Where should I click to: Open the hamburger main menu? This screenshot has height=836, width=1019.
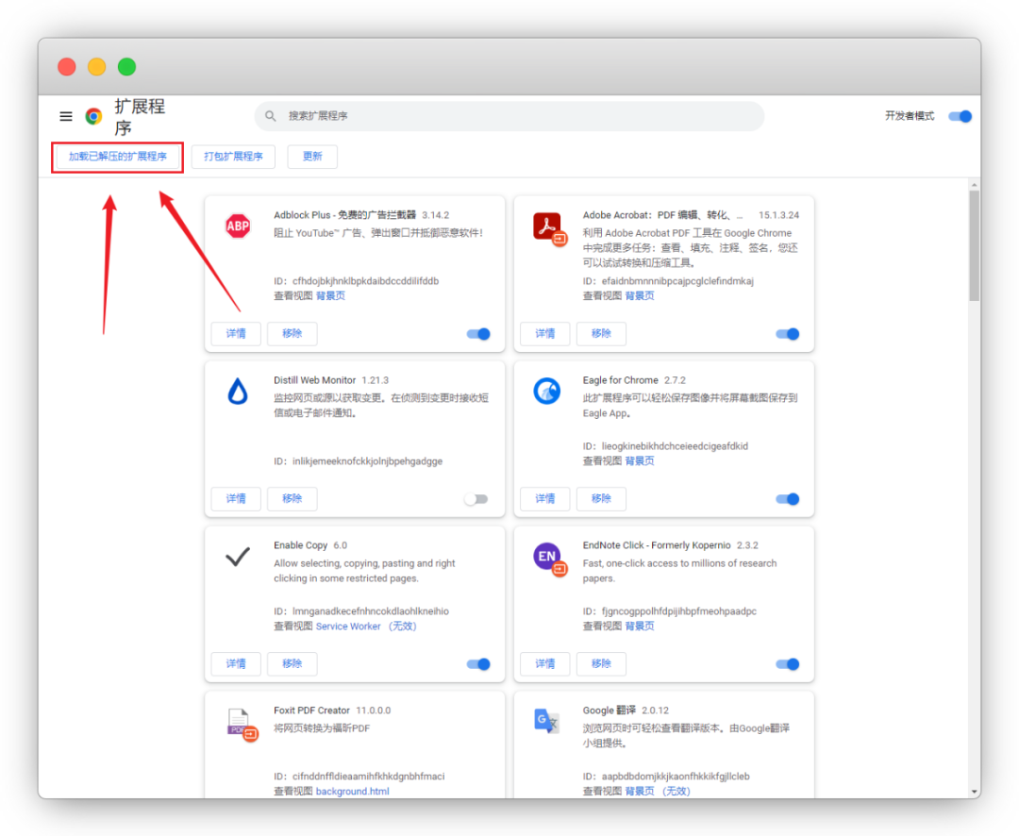[66, 116]
